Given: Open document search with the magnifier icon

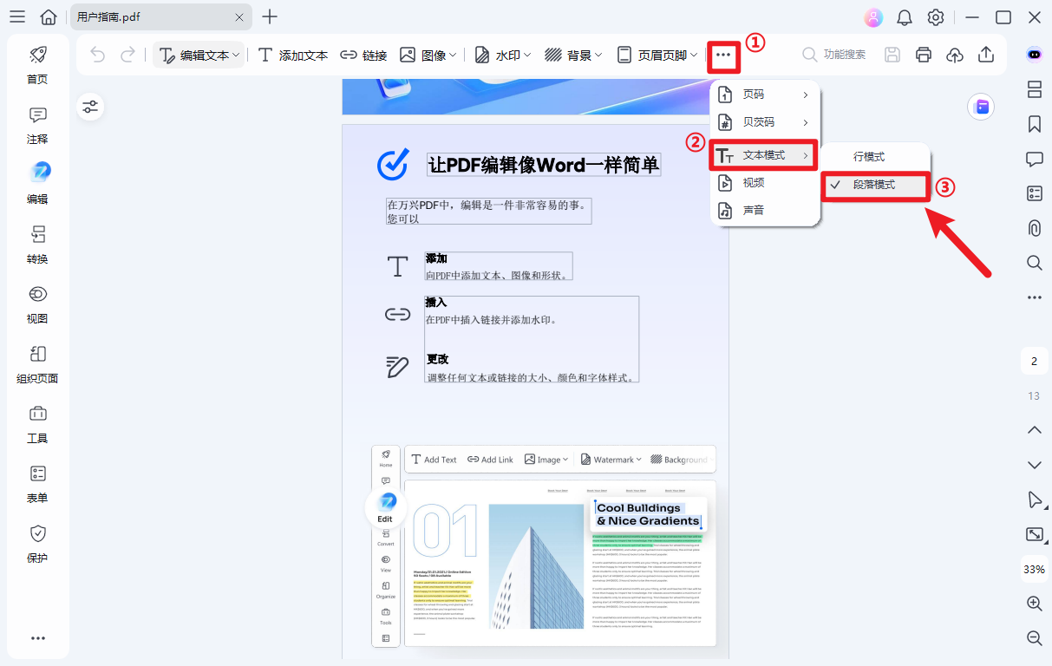Looking at the screenshot, I should tap(1034, 263).
